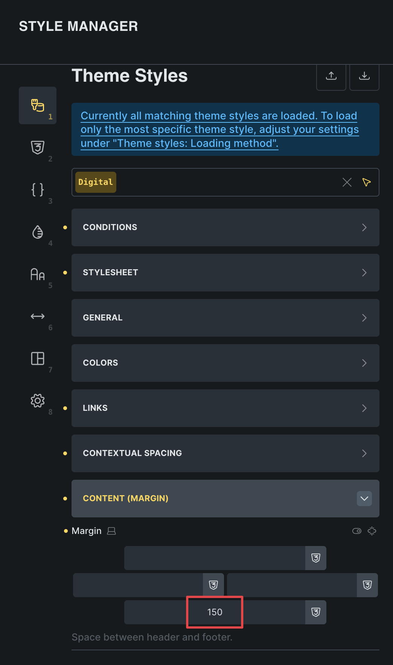Open the COLORS section

click(x=225, y=363)
